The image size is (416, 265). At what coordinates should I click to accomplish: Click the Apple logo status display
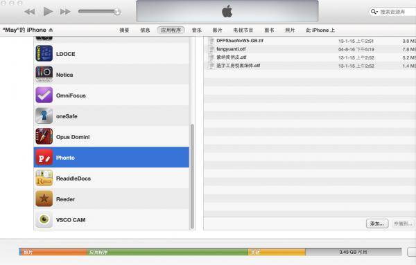pos(227,11)
